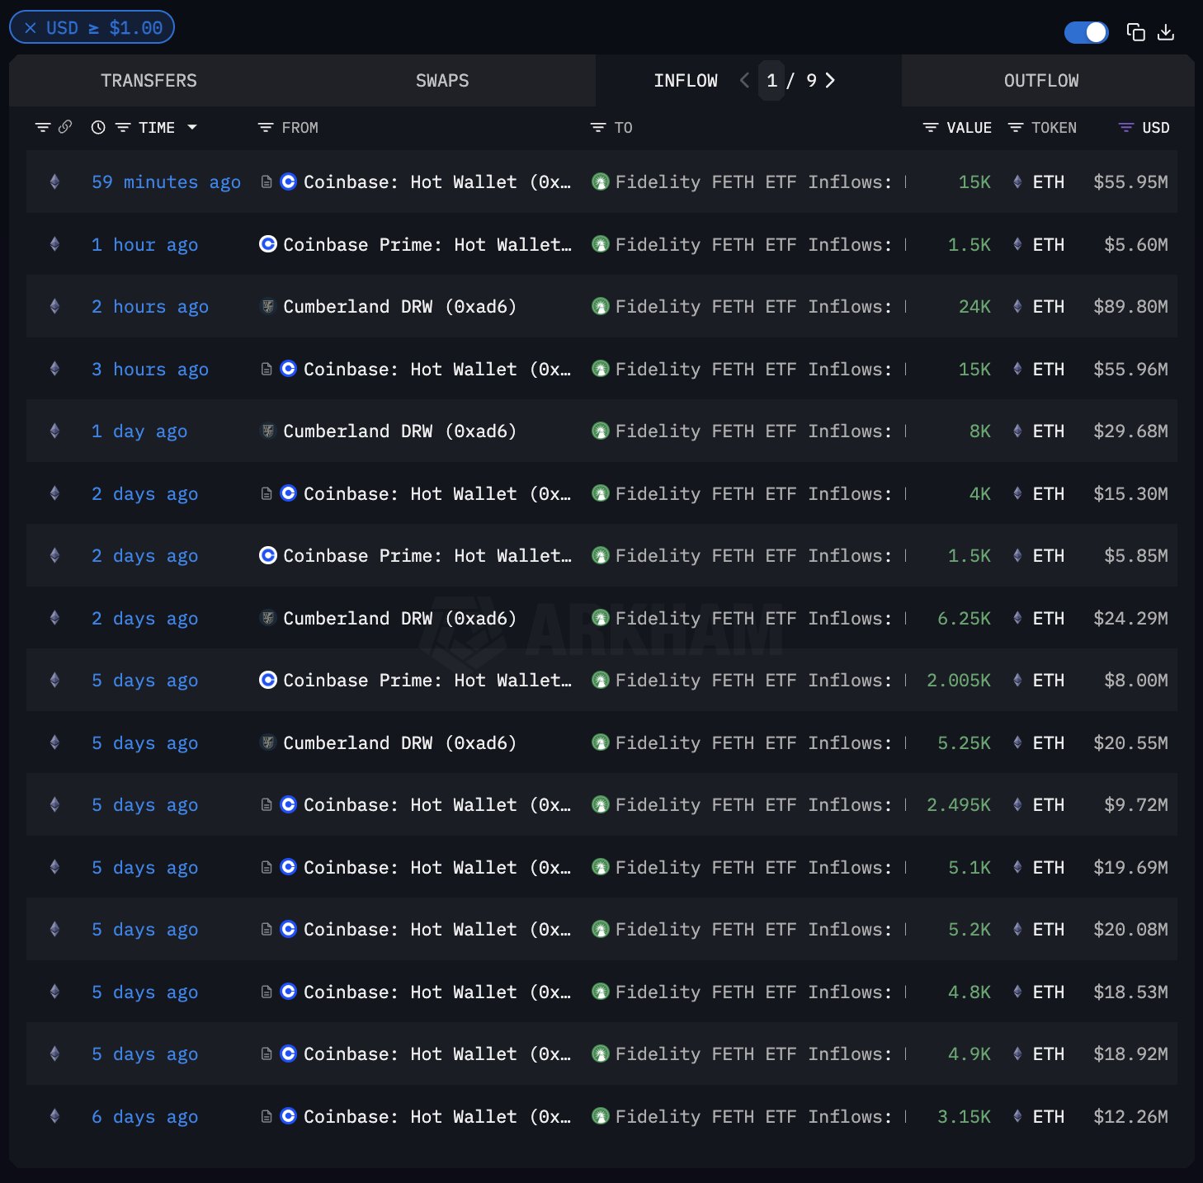Screen dimensions: 1203x1183
Task: Click the filter icon beside FROM
Action: click(266, 128)
